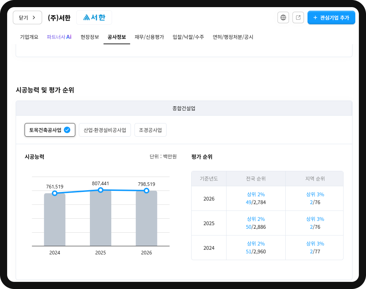
Task: Click the 서한 company logo
Action: (x=94, y=17)
